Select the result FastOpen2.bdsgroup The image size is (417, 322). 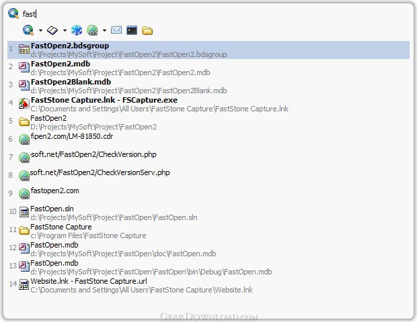click(x=208, y=50)
